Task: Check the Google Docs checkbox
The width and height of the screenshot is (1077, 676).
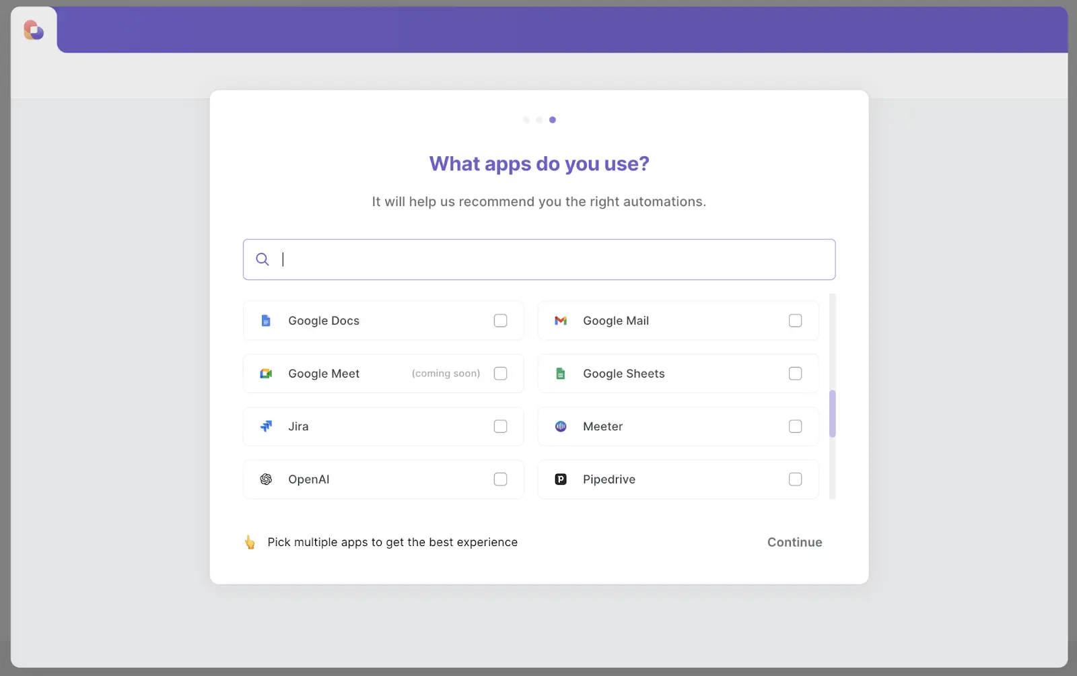Action: [501, 320]
